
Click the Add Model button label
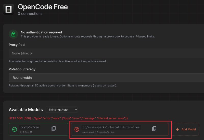(x=189, y=129)
